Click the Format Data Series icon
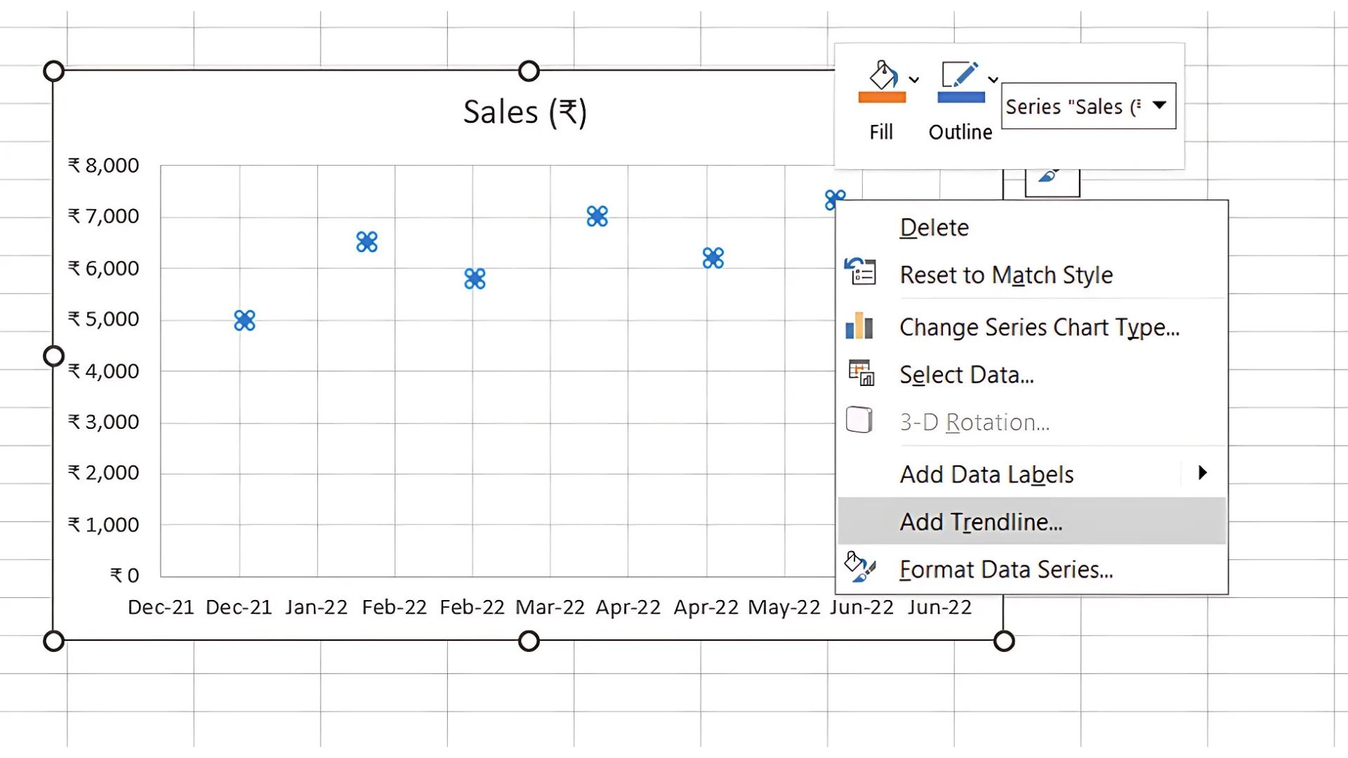 859,567
